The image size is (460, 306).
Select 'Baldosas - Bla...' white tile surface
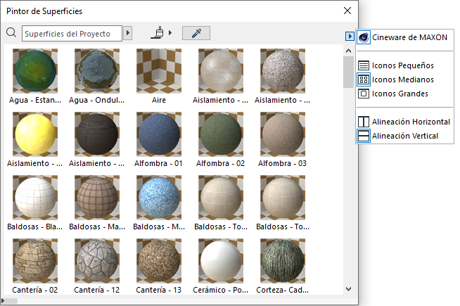[35, 198]
